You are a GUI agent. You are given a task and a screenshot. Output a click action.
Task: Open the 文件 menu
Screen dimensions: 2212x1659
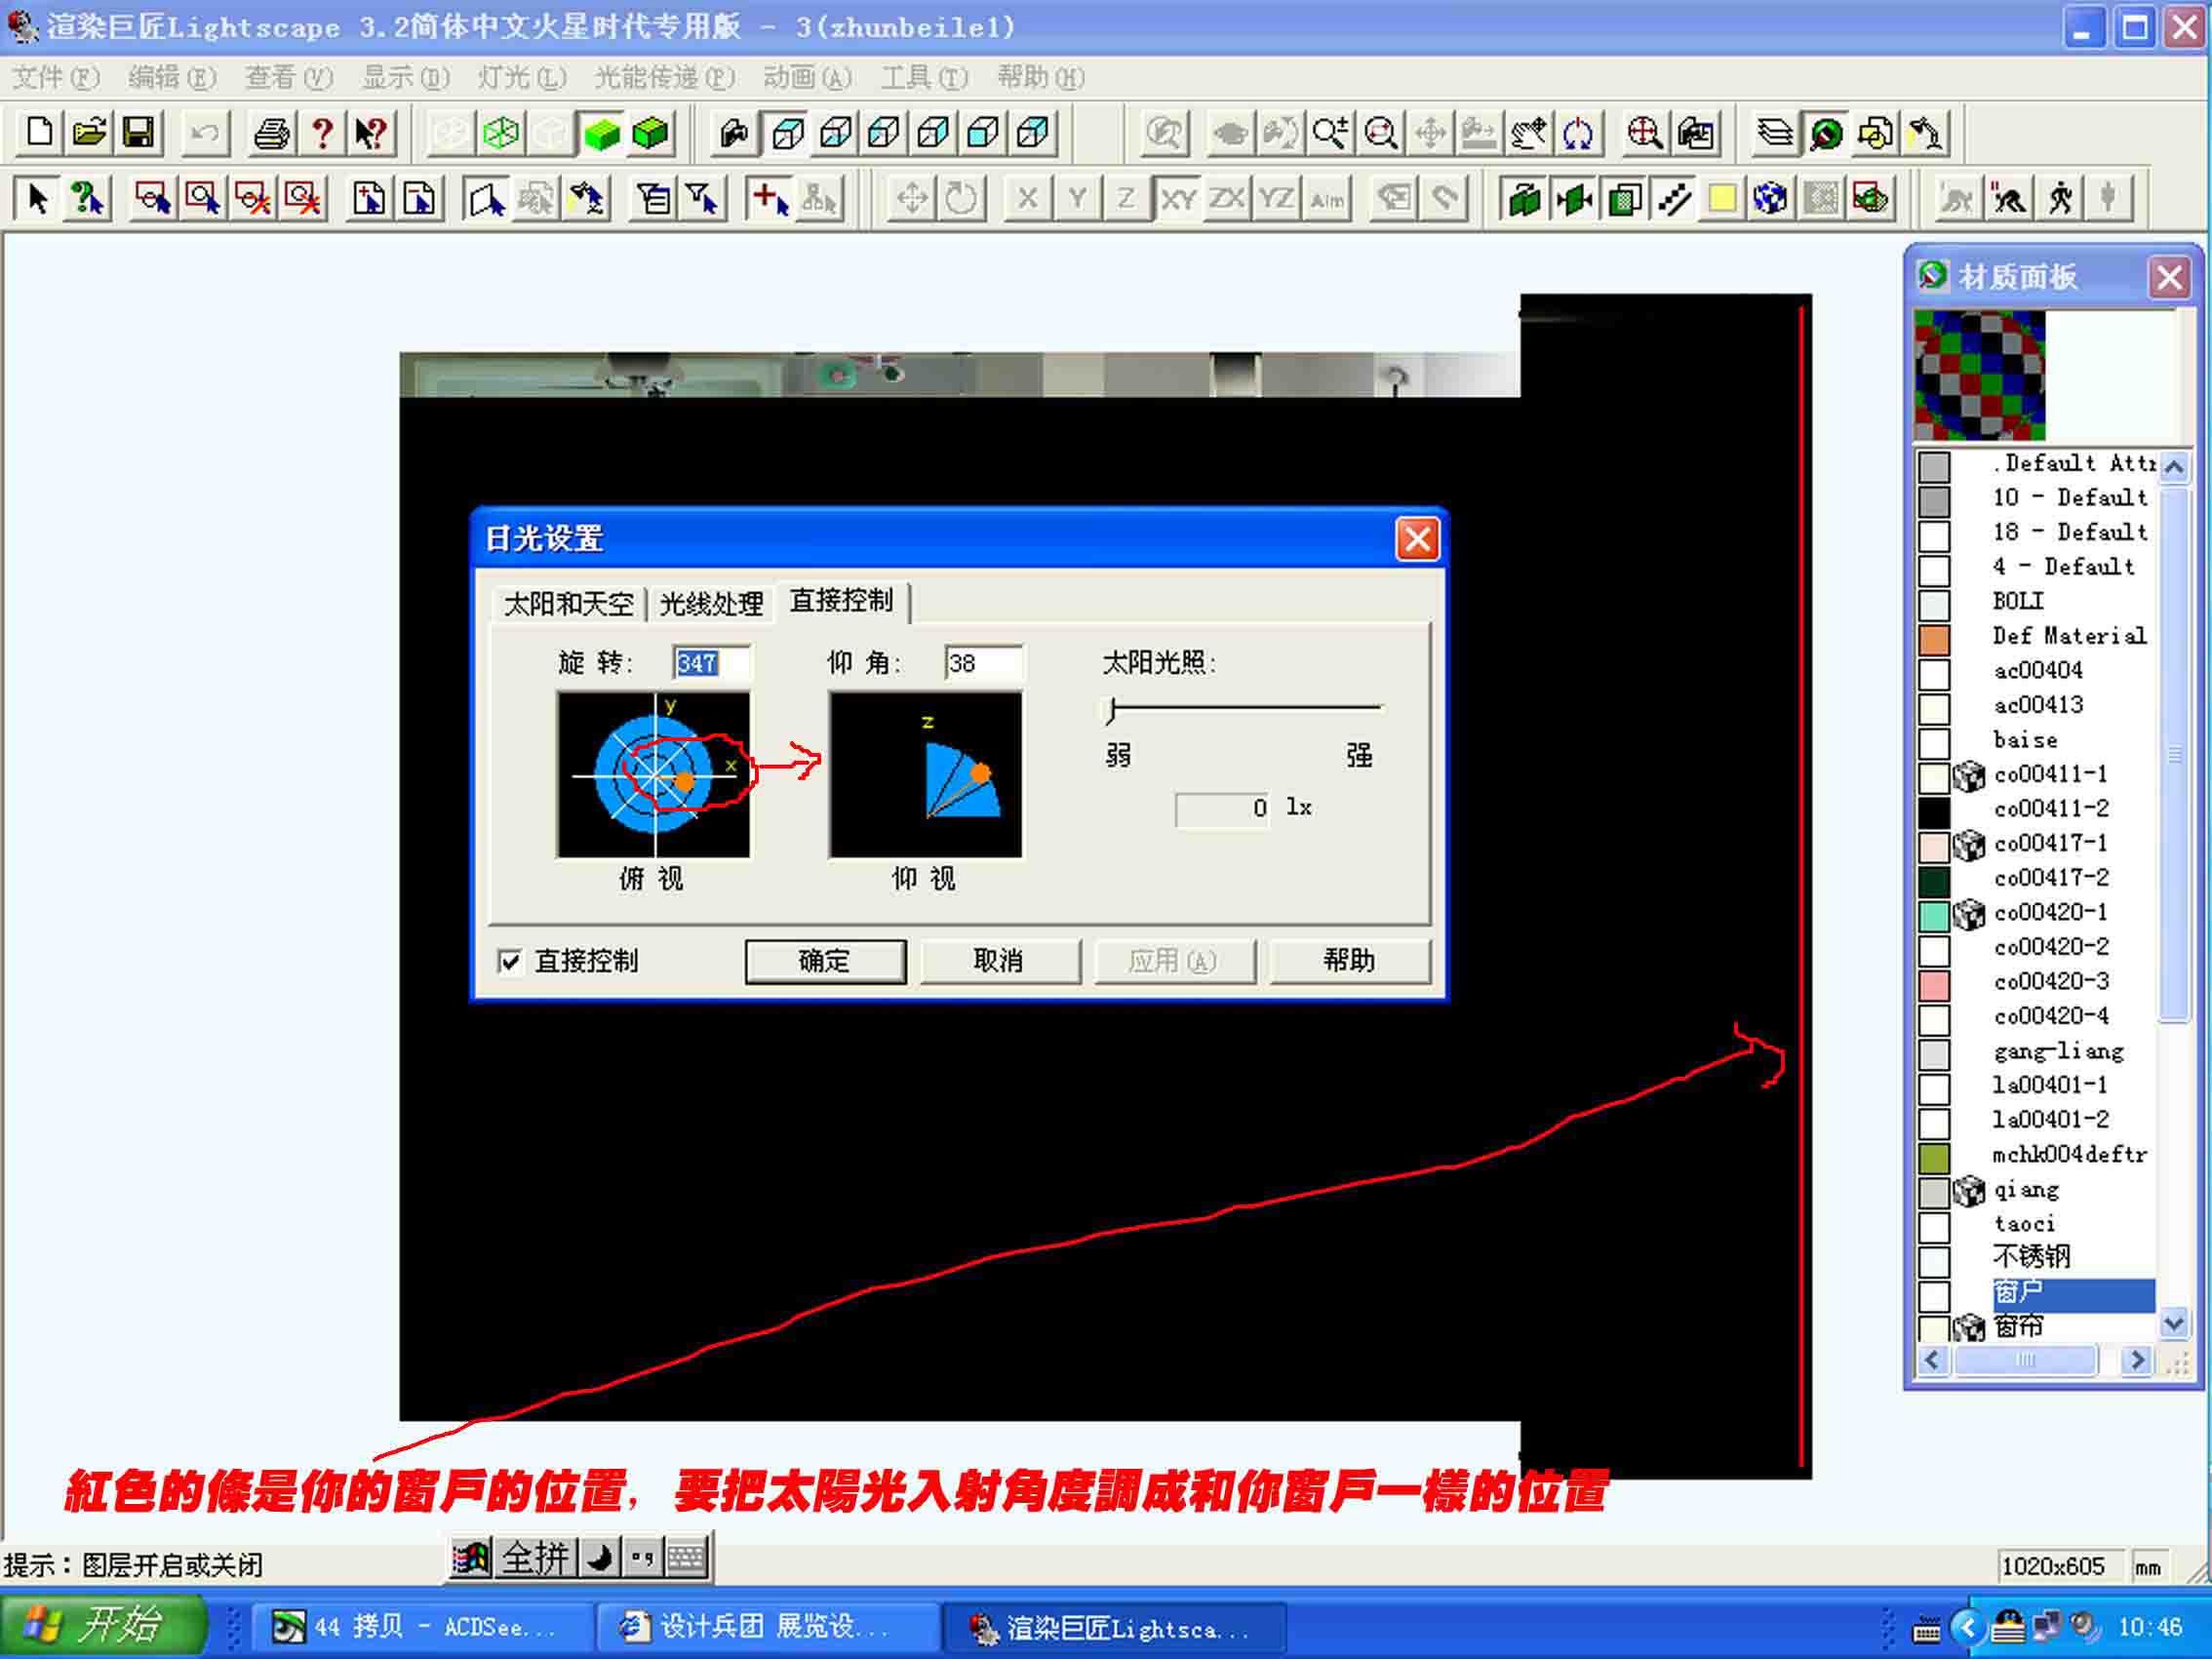(x=56, y=77)
